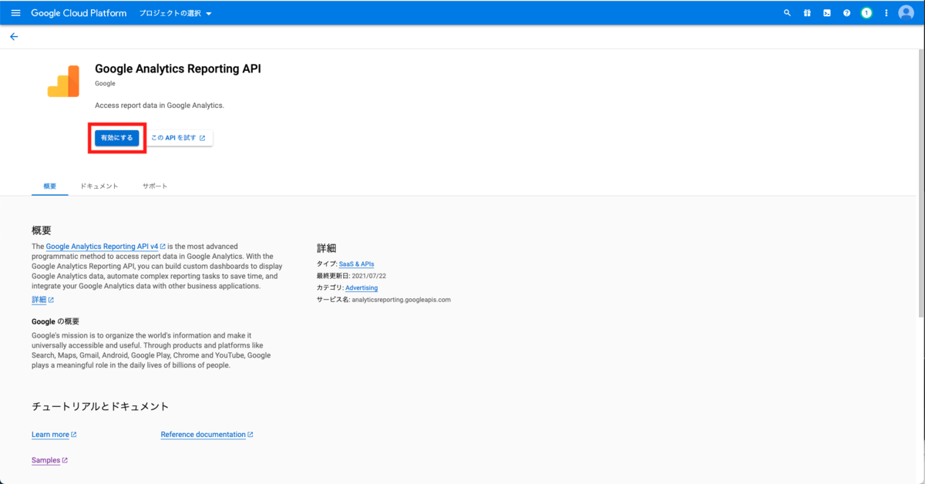
Task: Click the チュートリアルとドキュメント heading
Action: point(100,406)
